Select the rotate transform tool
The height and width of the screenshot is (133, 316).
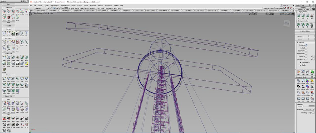point(9,12)
